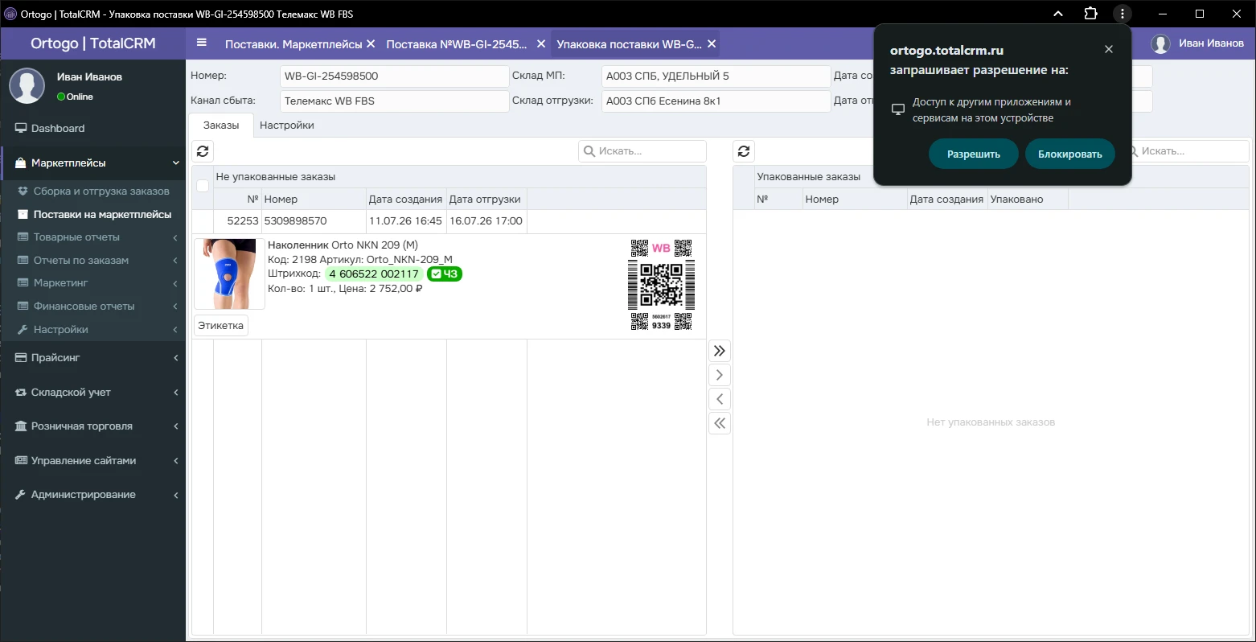Expand the Настройки sidebar submenu
1256x642 pixels.
(175, 330)
